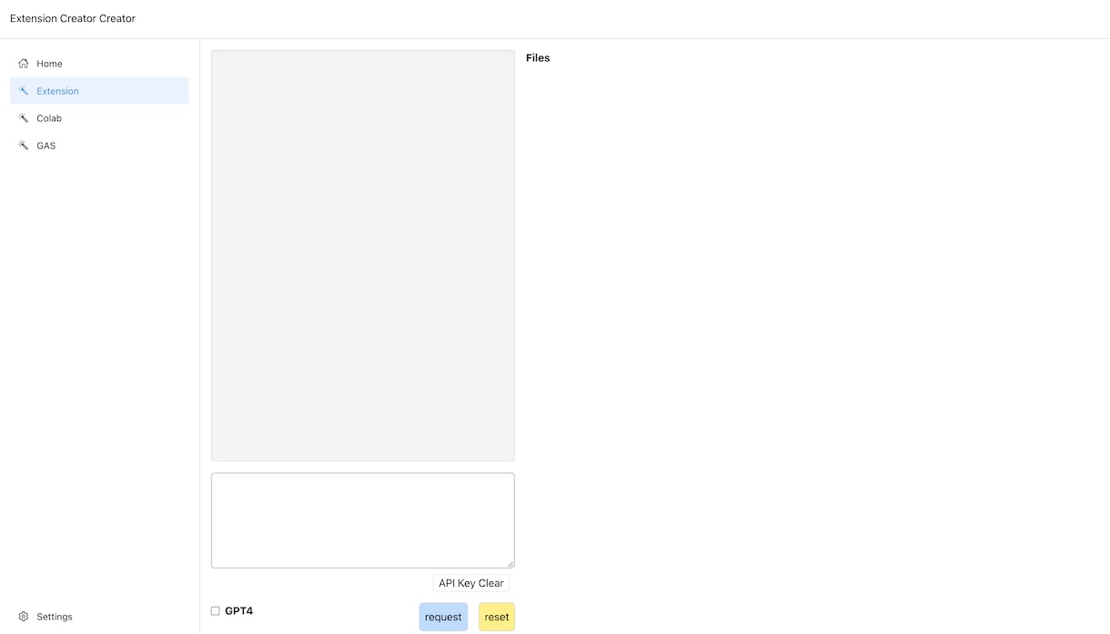
Task: Click the yellow reset button
Action: 497,617
